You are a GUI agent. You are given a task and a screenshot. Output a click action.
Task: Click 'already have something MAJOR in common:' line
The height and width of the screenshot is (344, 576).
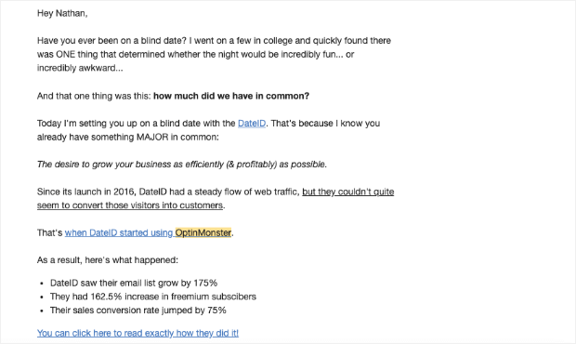click(x=128, y=137)
